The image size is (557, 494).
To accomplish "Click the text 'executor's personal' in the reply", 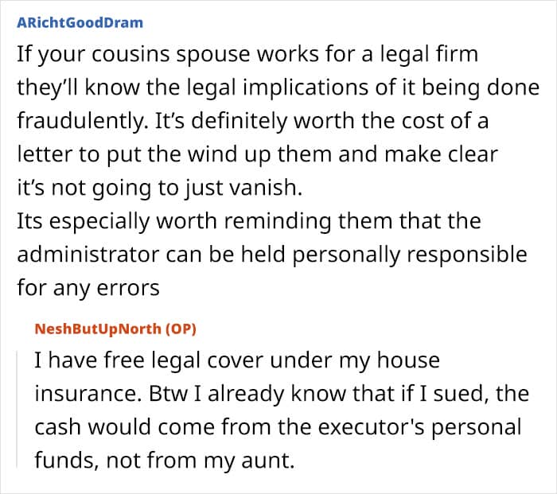I will (419, 427).
